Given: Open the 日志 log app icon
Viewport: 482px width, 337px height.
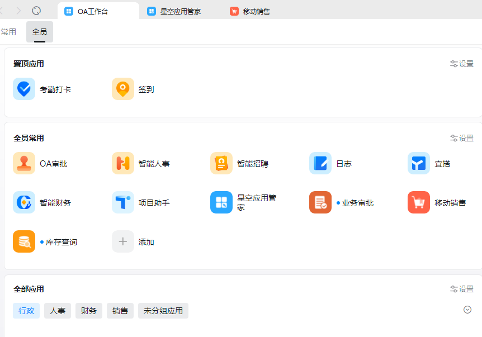Looking at the screenshot, I should click(320, 164).
